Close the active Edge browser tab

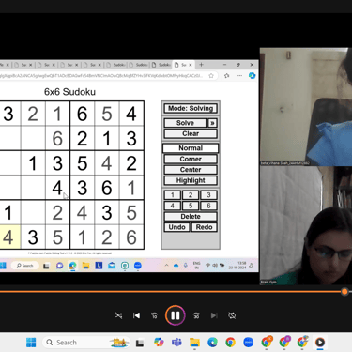tap(191, 65)
